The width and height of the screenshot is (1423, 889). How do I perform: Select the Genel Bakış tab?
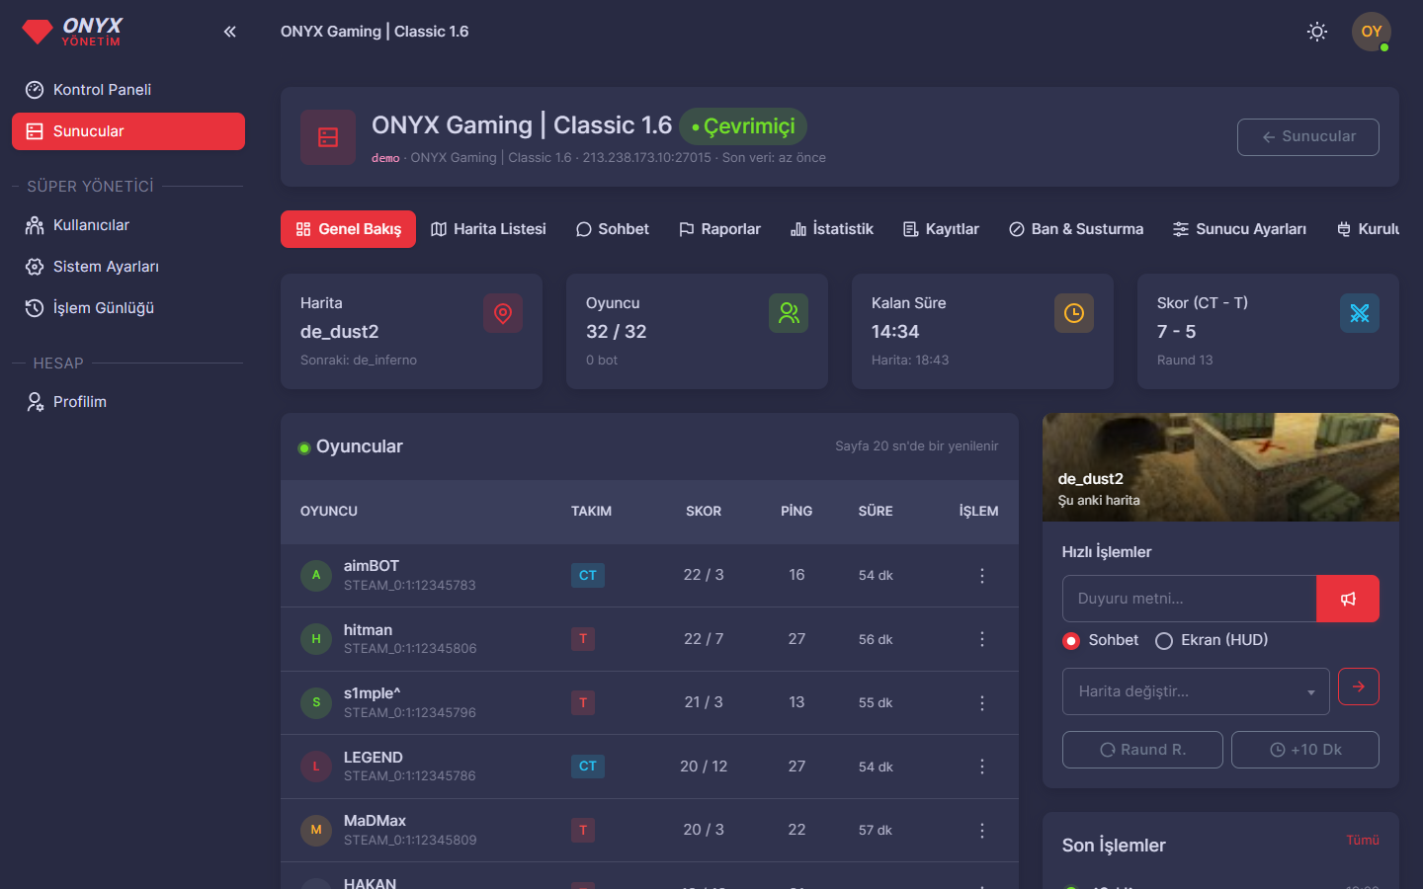(348, 229)
